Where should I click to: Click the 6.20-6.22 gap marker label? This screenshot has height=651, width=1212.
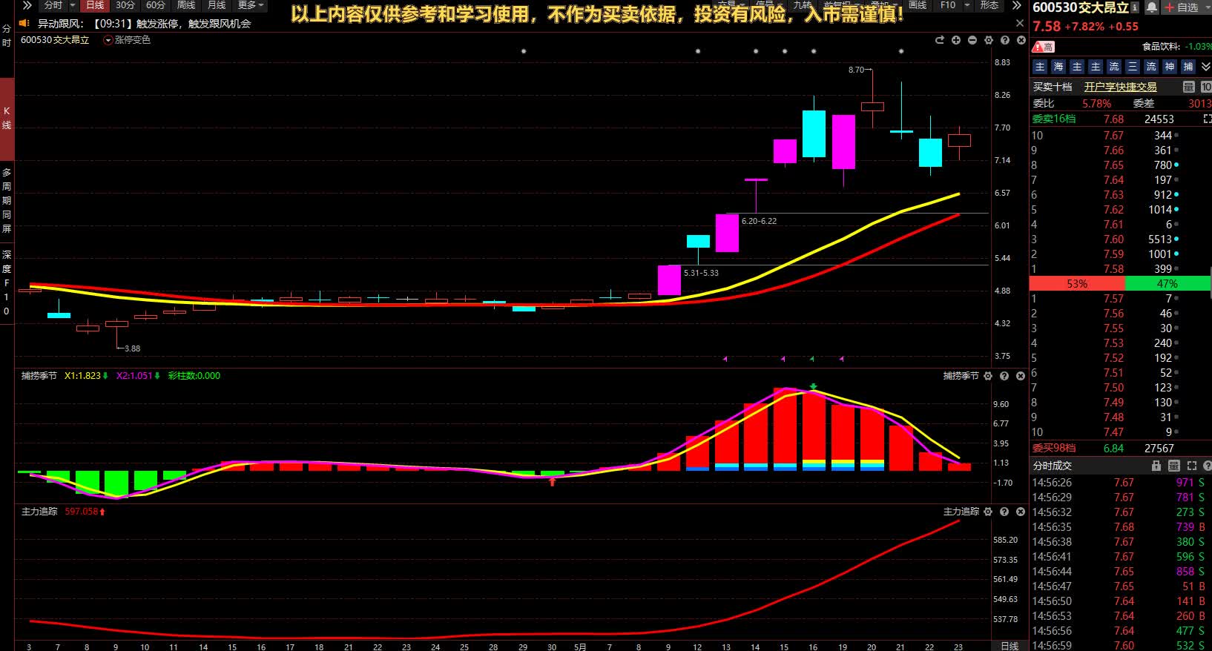pos(759,221)
